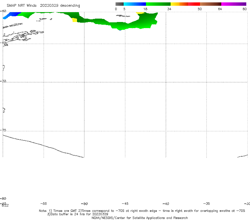Image resolution: width=250 pixels, height=220 pixels.
Task: Click the yellow wind patch left of -50 longitude
Action: [75, 20]
